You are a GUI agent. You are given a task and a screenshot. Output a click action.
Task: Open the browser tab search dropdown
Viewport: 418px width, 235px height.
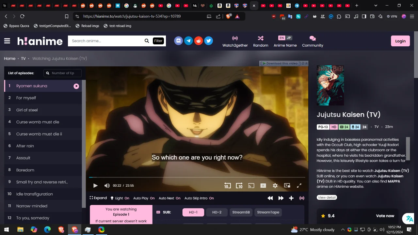point(376,6)
